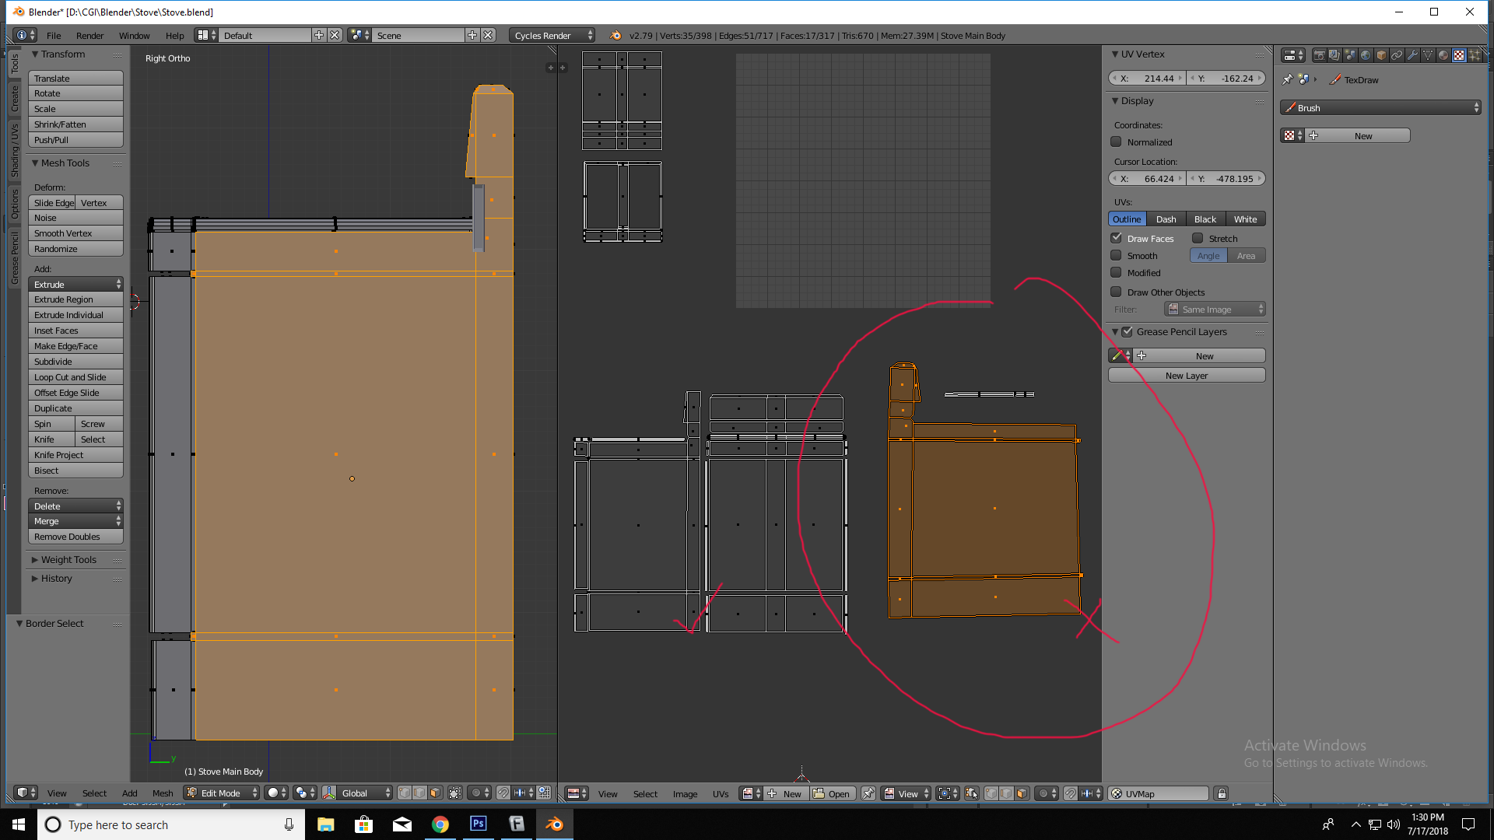Toggle the snap magnet in 3D view

click(503, 793)
